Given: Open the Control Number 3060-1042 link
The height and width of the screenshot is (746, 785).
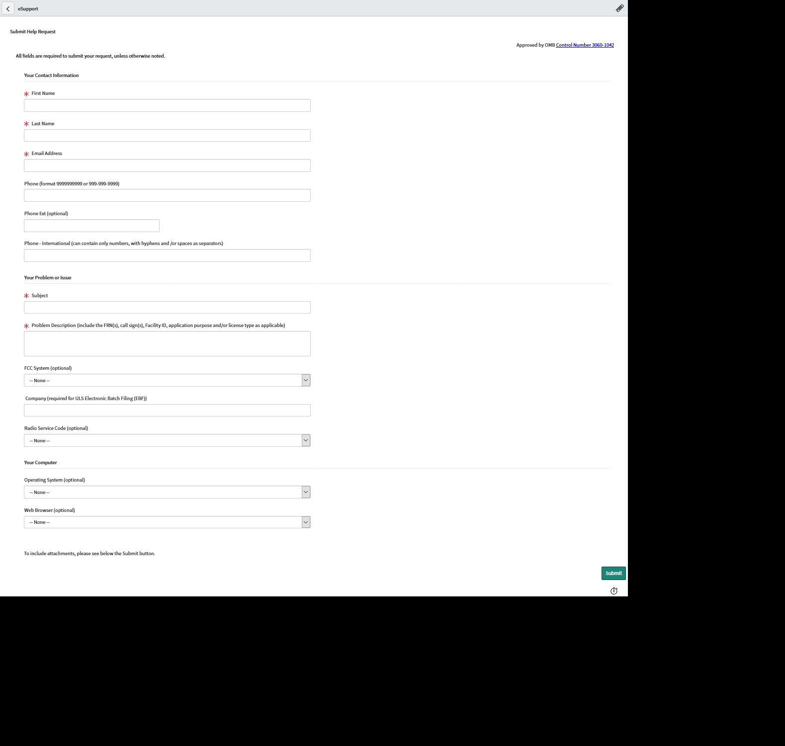Looking at the screenshot, I should (x=585, y=45).
